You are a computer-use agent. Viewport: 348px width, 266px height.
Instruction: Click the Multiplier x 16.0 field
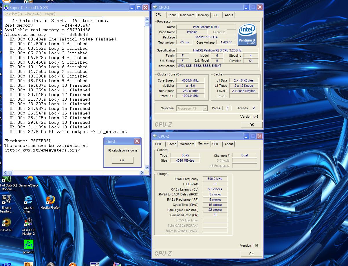(190, 86)
